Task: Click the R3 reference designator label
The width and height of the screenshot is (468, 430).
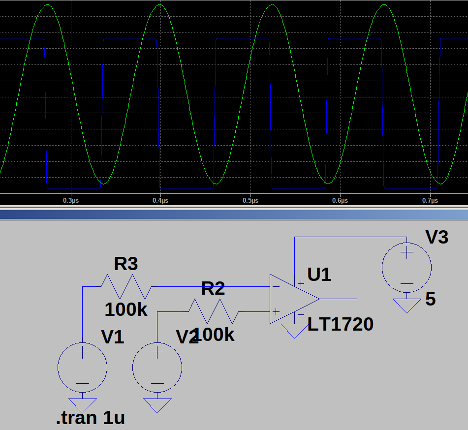Action: coord(126,264)
